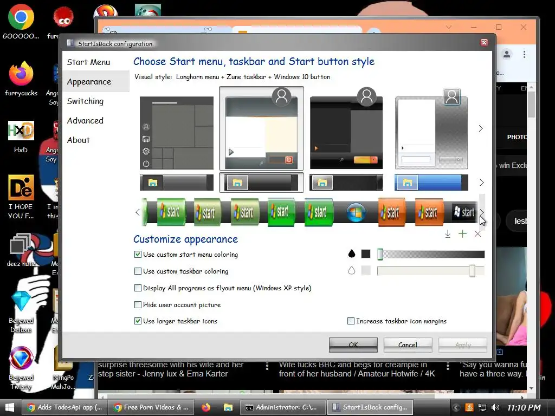
Task: Select the Windows 7 orb start button
Action: pos(356,212)
